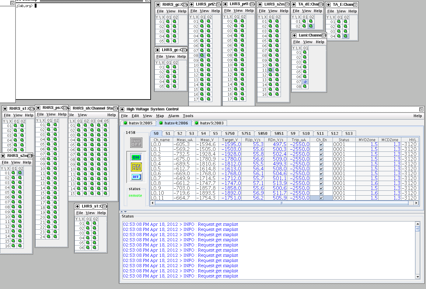
Task: Toggle Ch_En checkbox for channel L0.9
Action: 321,188
